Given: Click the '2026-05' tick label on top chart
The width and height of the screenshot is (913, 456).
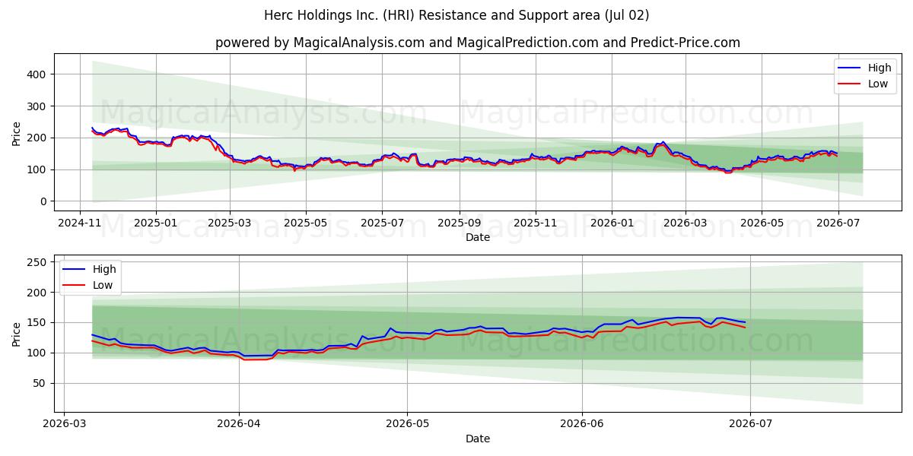Looking at the screenshot, I should click(761, 223).
